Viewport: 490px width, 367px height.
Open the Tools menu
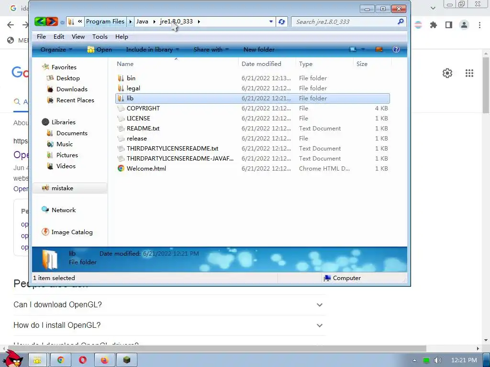pyautogui.click(x=100, y=36)
